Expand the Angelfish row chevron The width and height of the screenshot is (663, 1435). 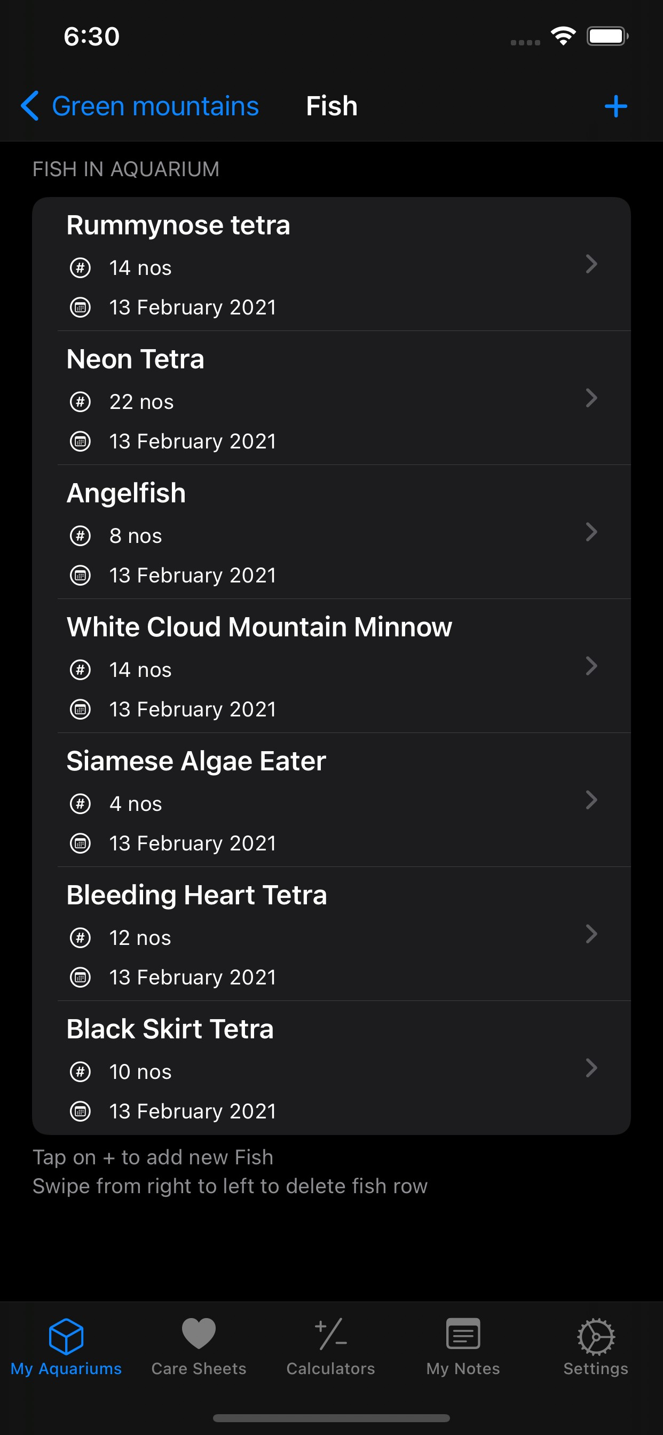coord(591,532)
